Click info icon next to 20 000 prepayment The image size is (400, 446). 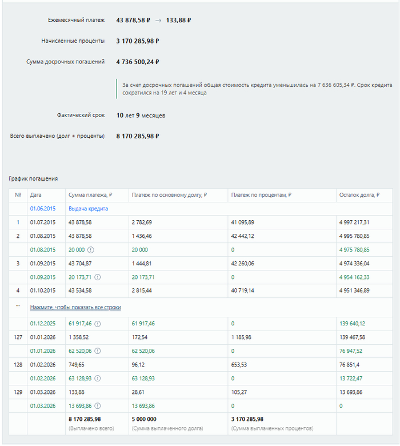[x=90, y=250]
